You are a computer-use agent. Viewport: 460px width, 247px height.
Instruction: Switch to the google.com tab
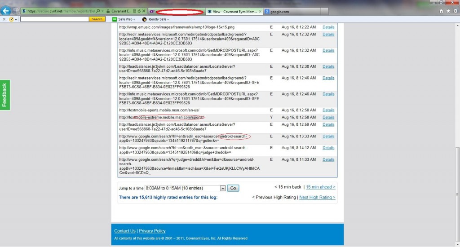click(x=292, y=12)
